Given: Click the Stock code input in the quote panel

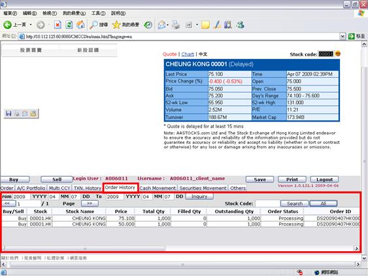Looking at the screenshot, I should click(326, 54).
